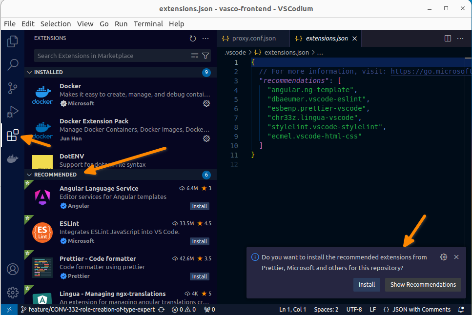Open the Docker whale view
This screenshot has width=472, height=315.
click(12, 157)
